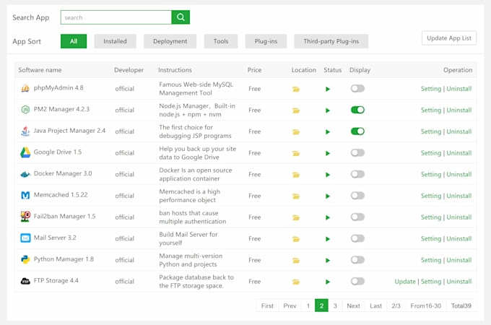Open Fail2ban Manager location folder
This screenshot has height=325, width=491.
(x=296, y=217)
